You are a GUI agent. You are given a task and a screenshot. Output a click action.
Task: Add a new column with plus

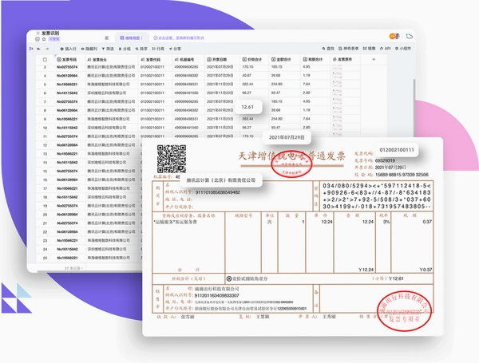tap(374, 60)
